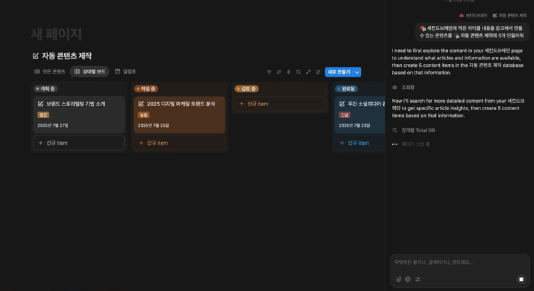The height and width of the screenshot is (291, 534).
Task: Expand the 조회함 step in chat
Action: (403, 87)
